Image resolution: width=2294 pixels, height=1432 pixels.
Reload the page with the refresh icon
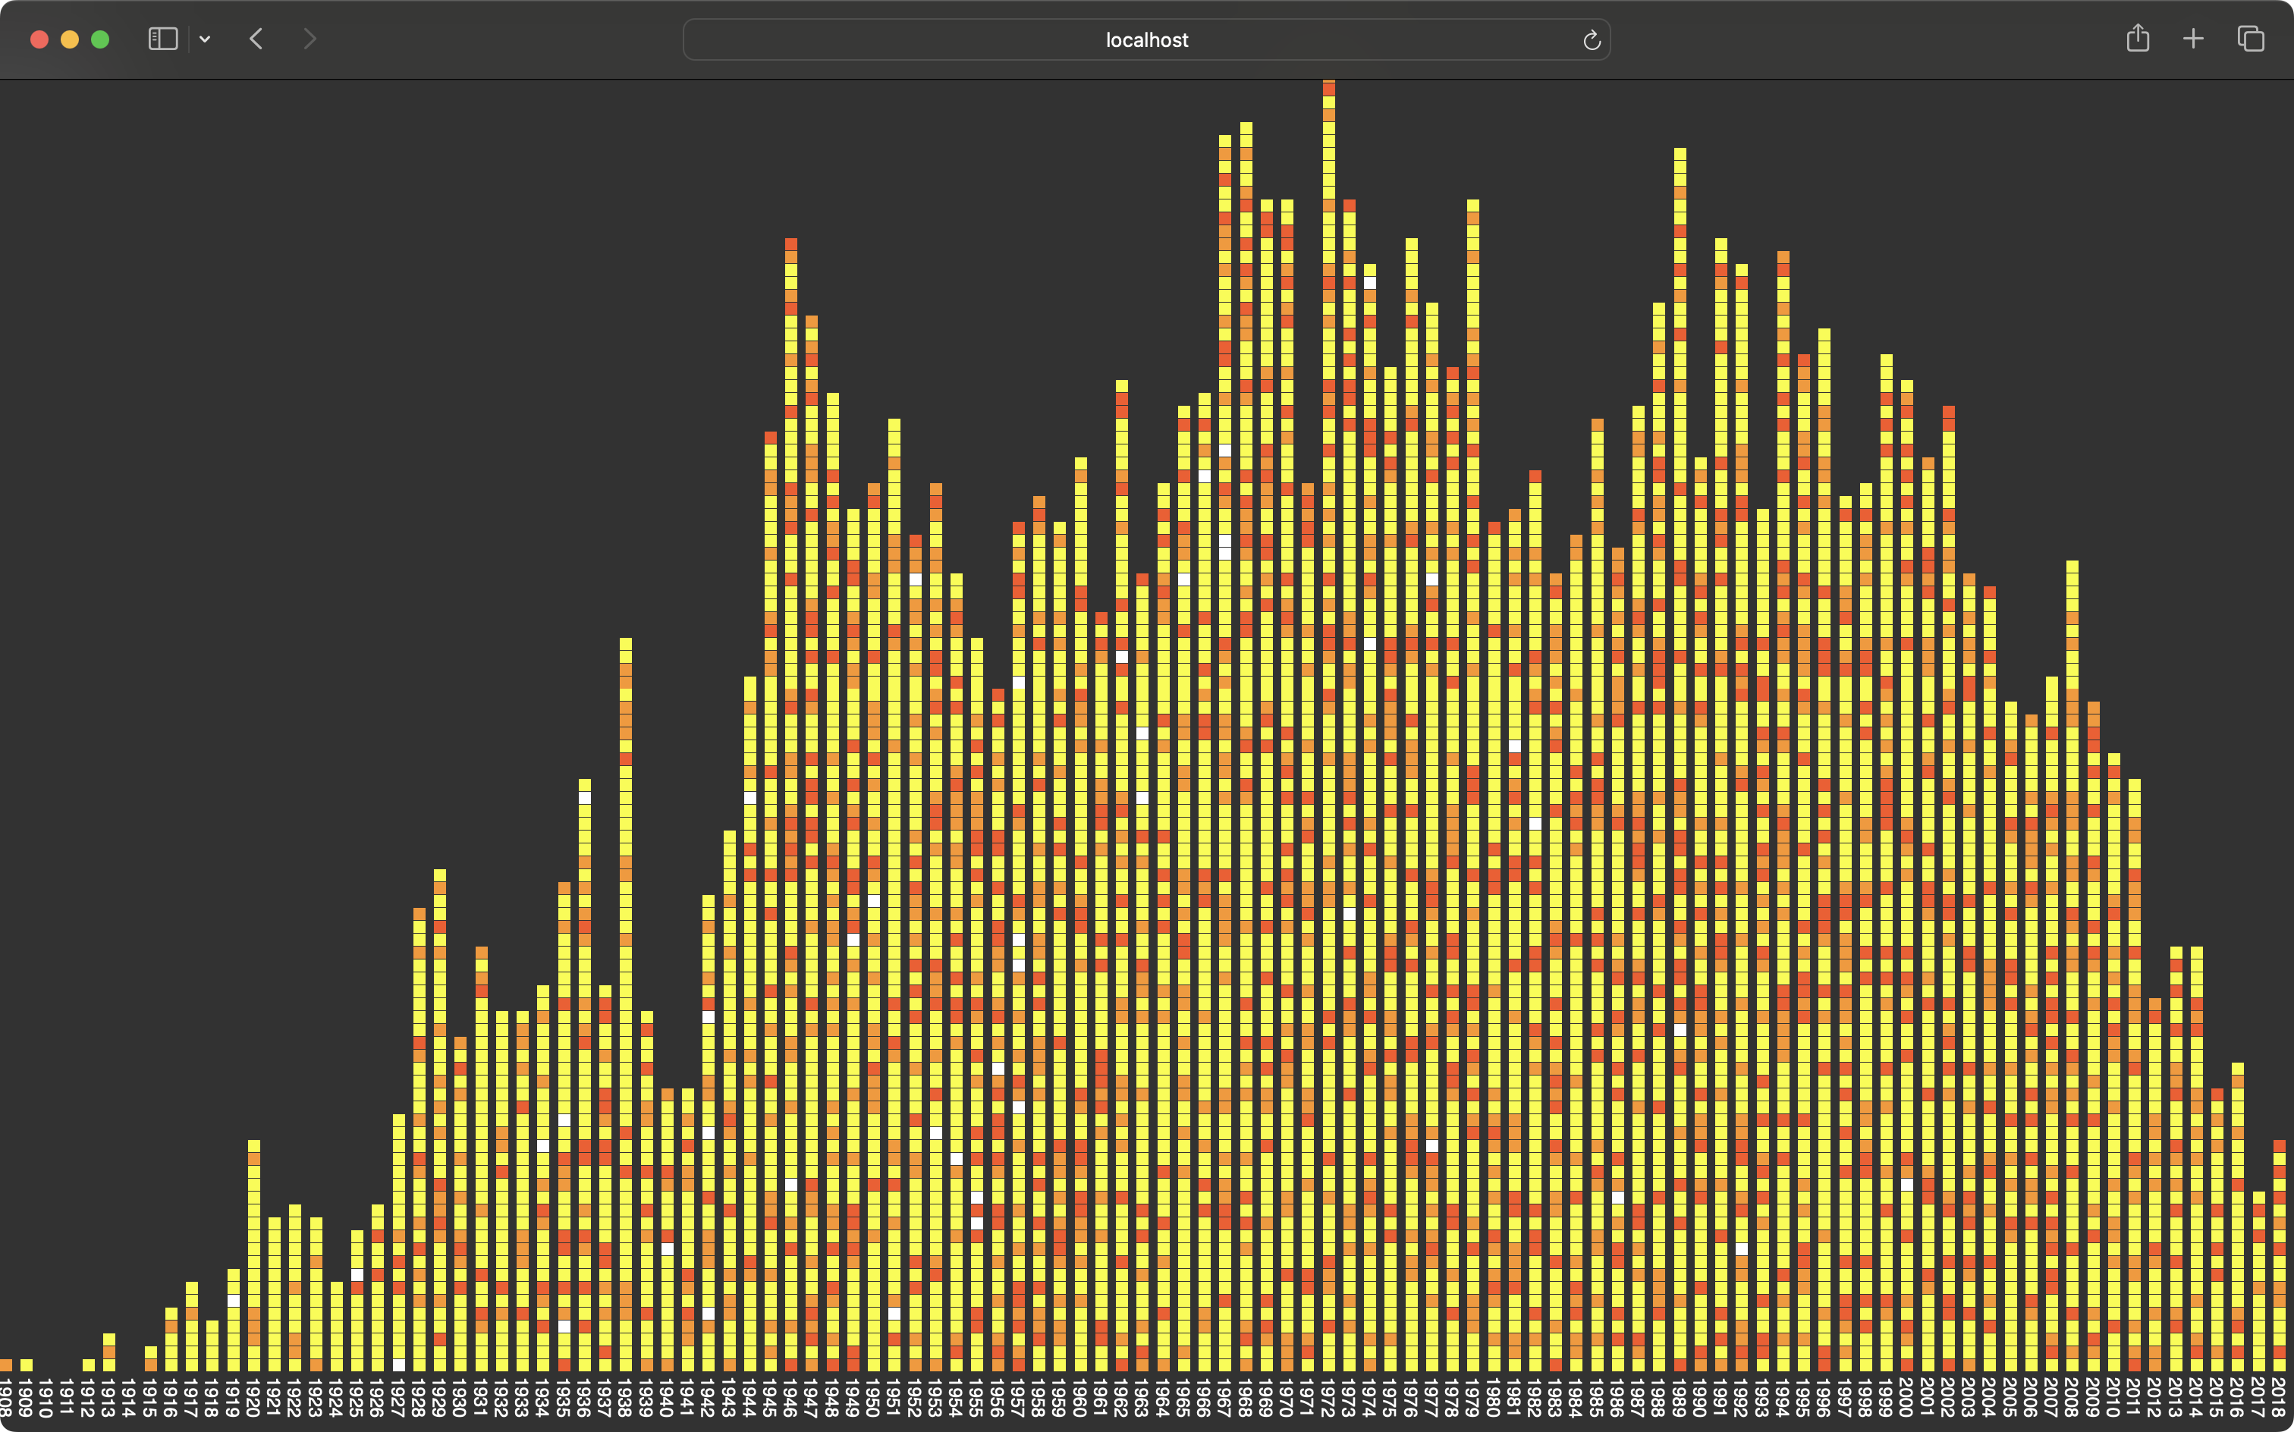[x=1592, y=39]
